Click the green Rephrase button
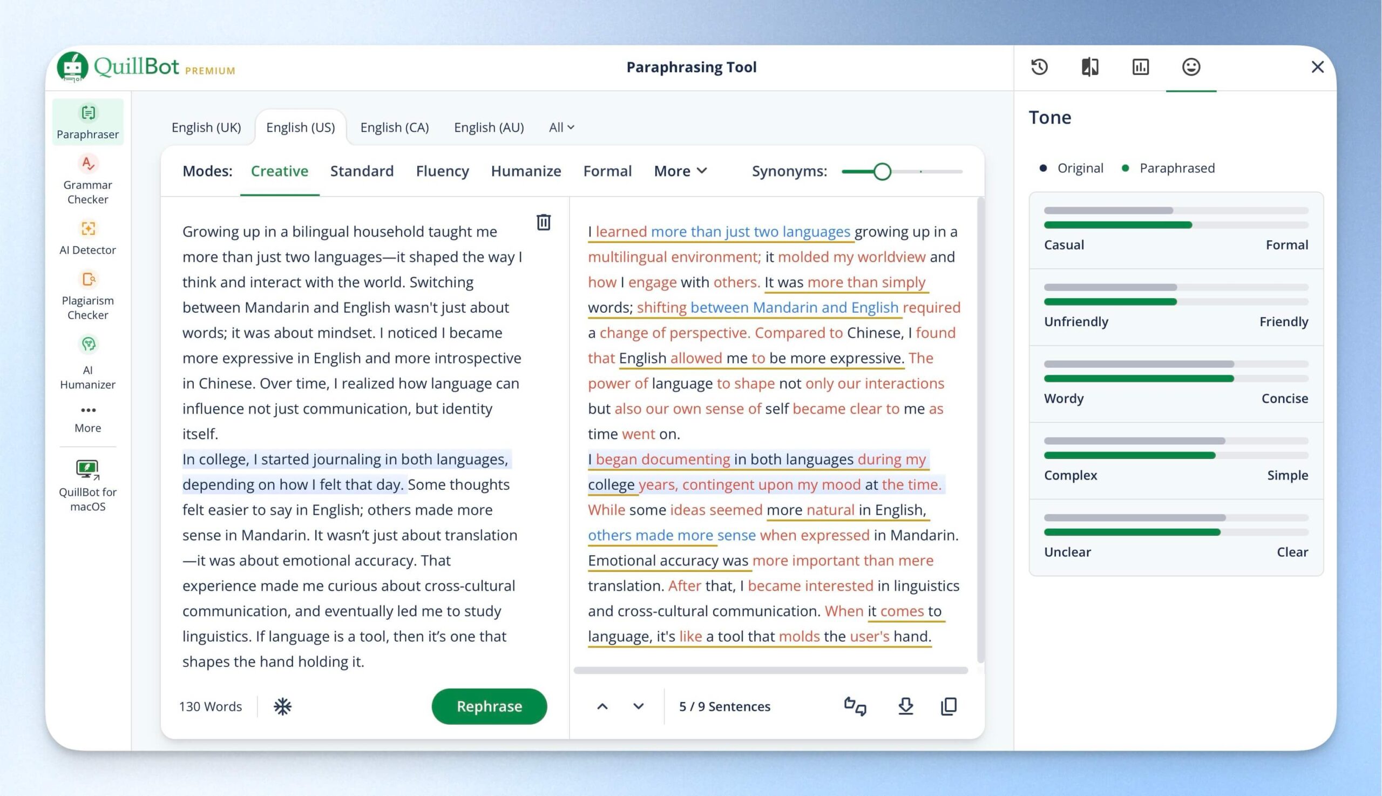The width and height of the screenshot is (1382, 796). (x=489, y=706)
